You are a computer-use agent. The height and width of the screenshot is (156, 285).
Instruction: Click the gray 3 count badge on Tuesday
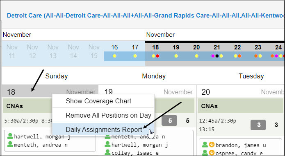258,125
